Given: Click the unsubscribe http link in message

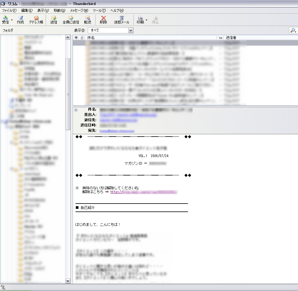Looking at the screenshot, I should click(x=143, y=192).
